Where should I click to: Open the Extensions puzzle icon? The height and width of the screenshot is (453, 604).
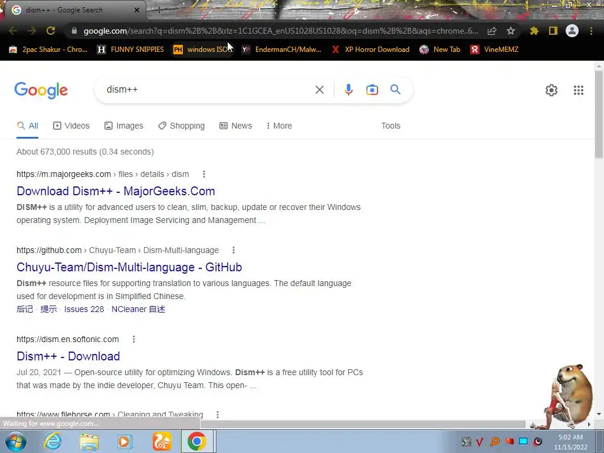click(534, 31)
